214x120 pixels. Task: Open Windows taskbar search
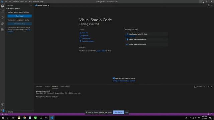(x=8, y=118)
